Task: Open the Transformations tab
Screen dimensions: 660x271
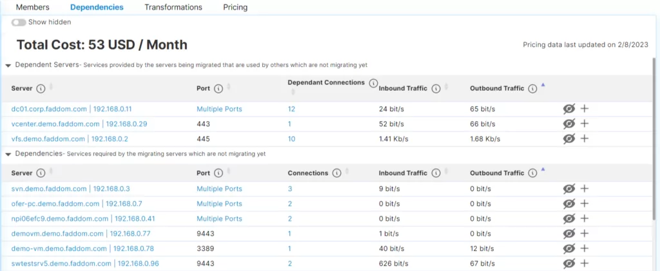Action: point(173,7)
